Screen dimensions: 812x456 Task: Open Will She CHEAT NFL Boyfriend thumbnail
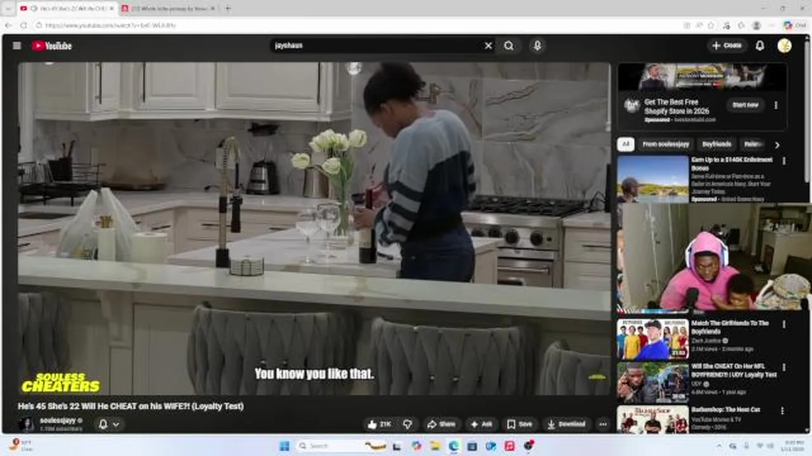click(653, 383)
